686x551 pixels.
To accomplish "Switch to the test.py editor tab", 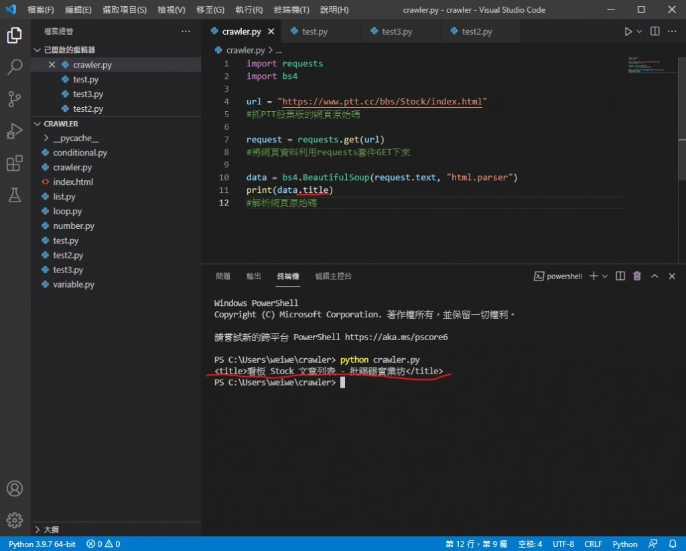I will (321, 31).
